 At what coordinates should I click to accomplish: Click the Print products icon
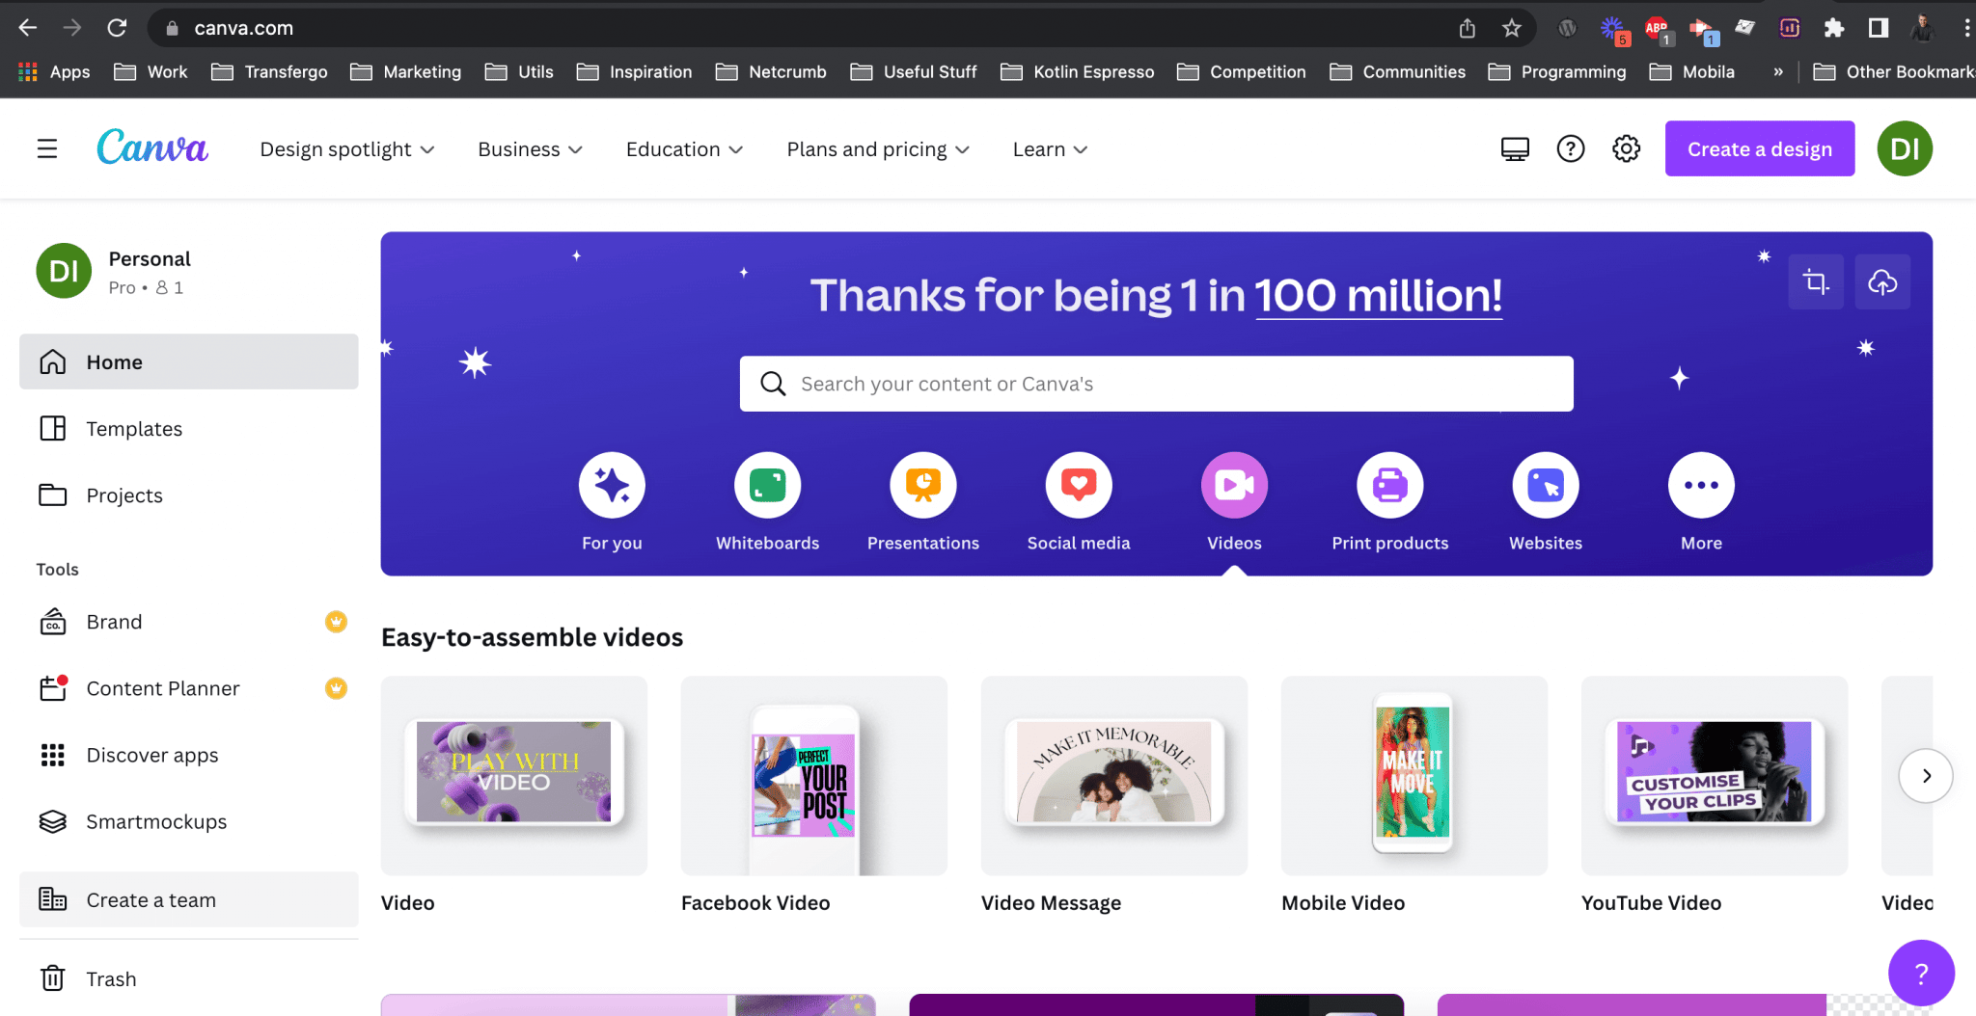1389,485
